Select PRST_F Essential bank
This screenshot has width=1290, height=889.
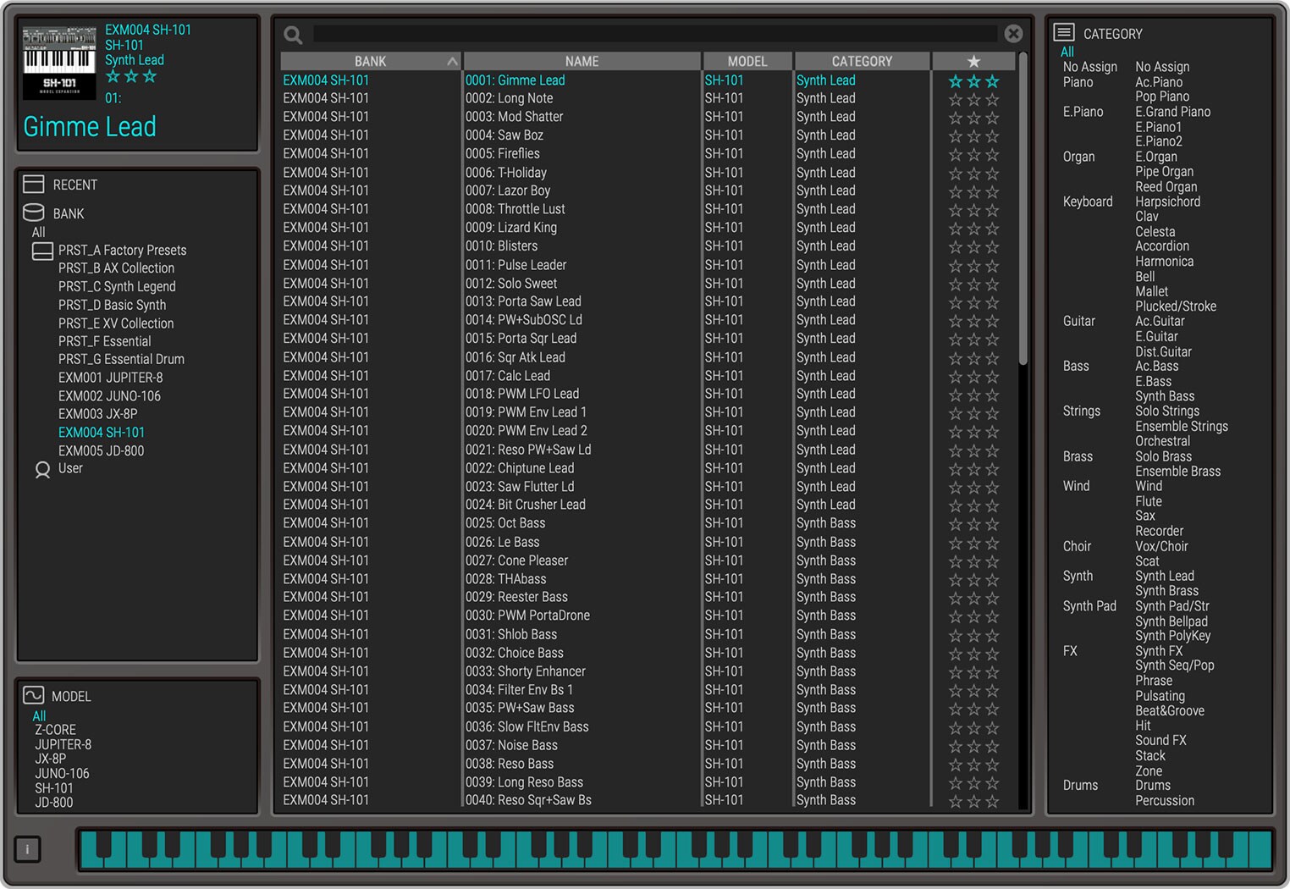coord(104,340)
